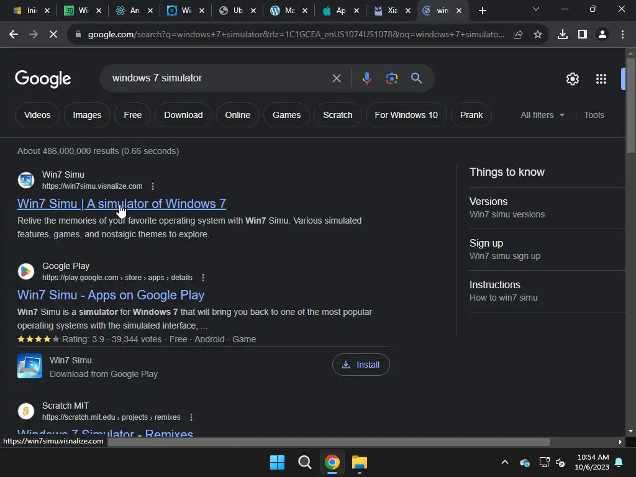The width and height of the screenshot is (636, 477).
Task: Open Instructions in Things to know
Action: [494, 284]
